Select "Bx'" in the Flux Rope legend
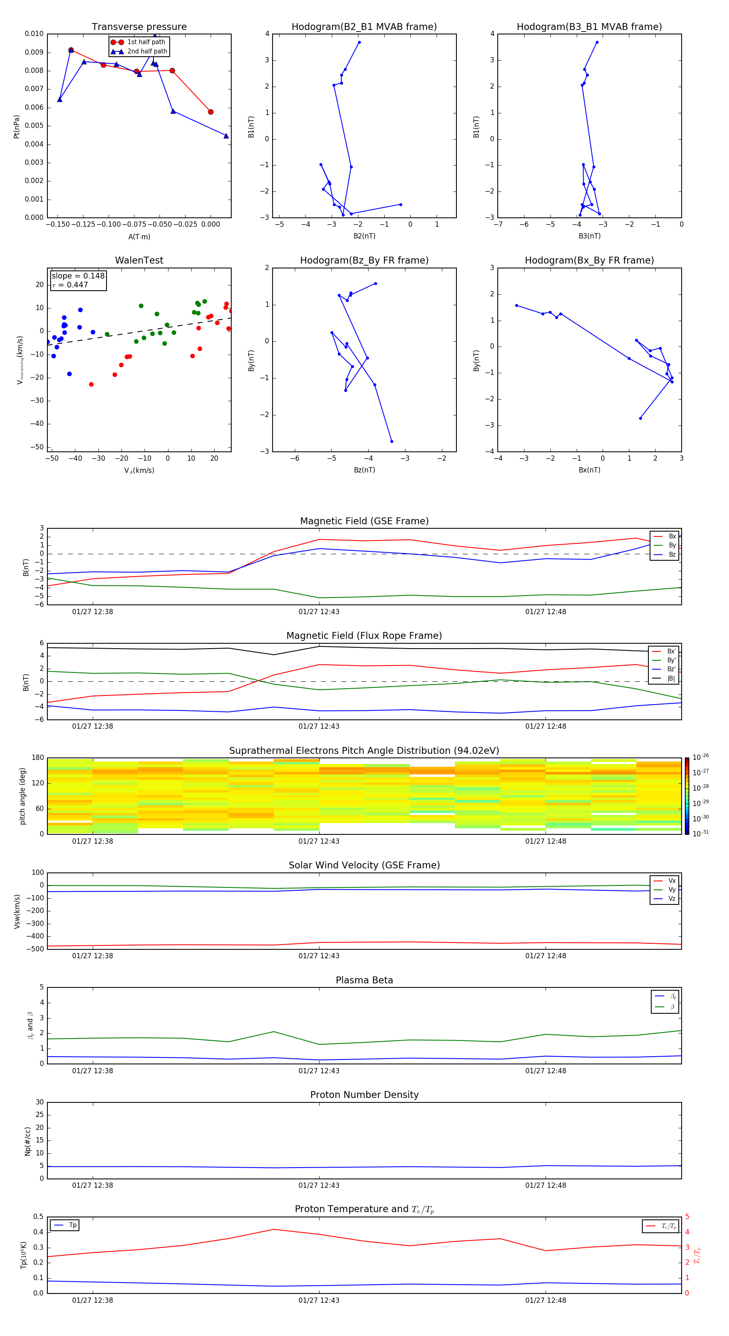 664,651
